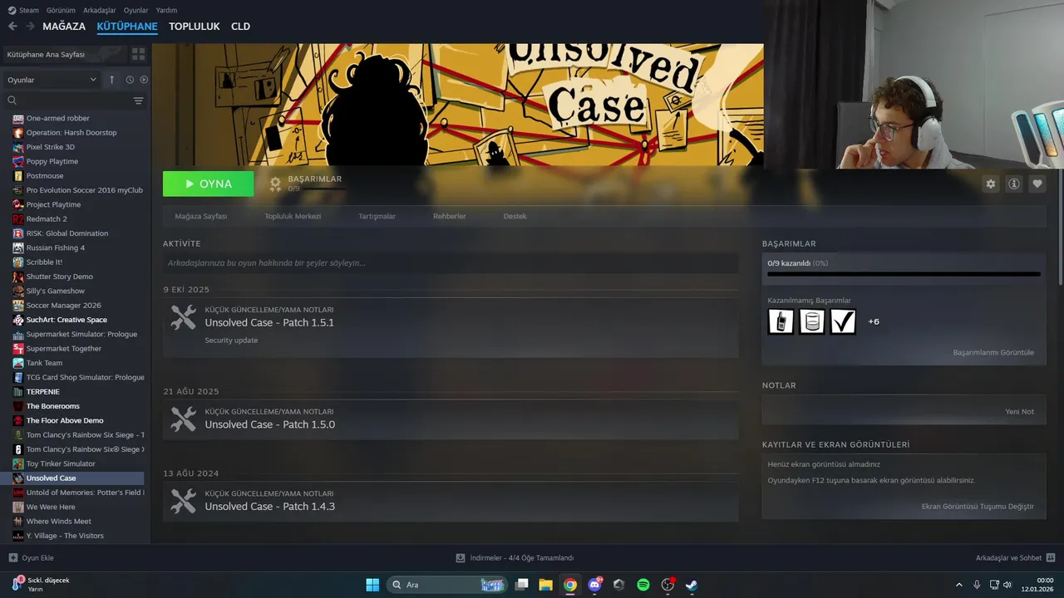The image size is (1064, 598).
Task: Show the +6 remaining achievements
Action: (874, 321)
